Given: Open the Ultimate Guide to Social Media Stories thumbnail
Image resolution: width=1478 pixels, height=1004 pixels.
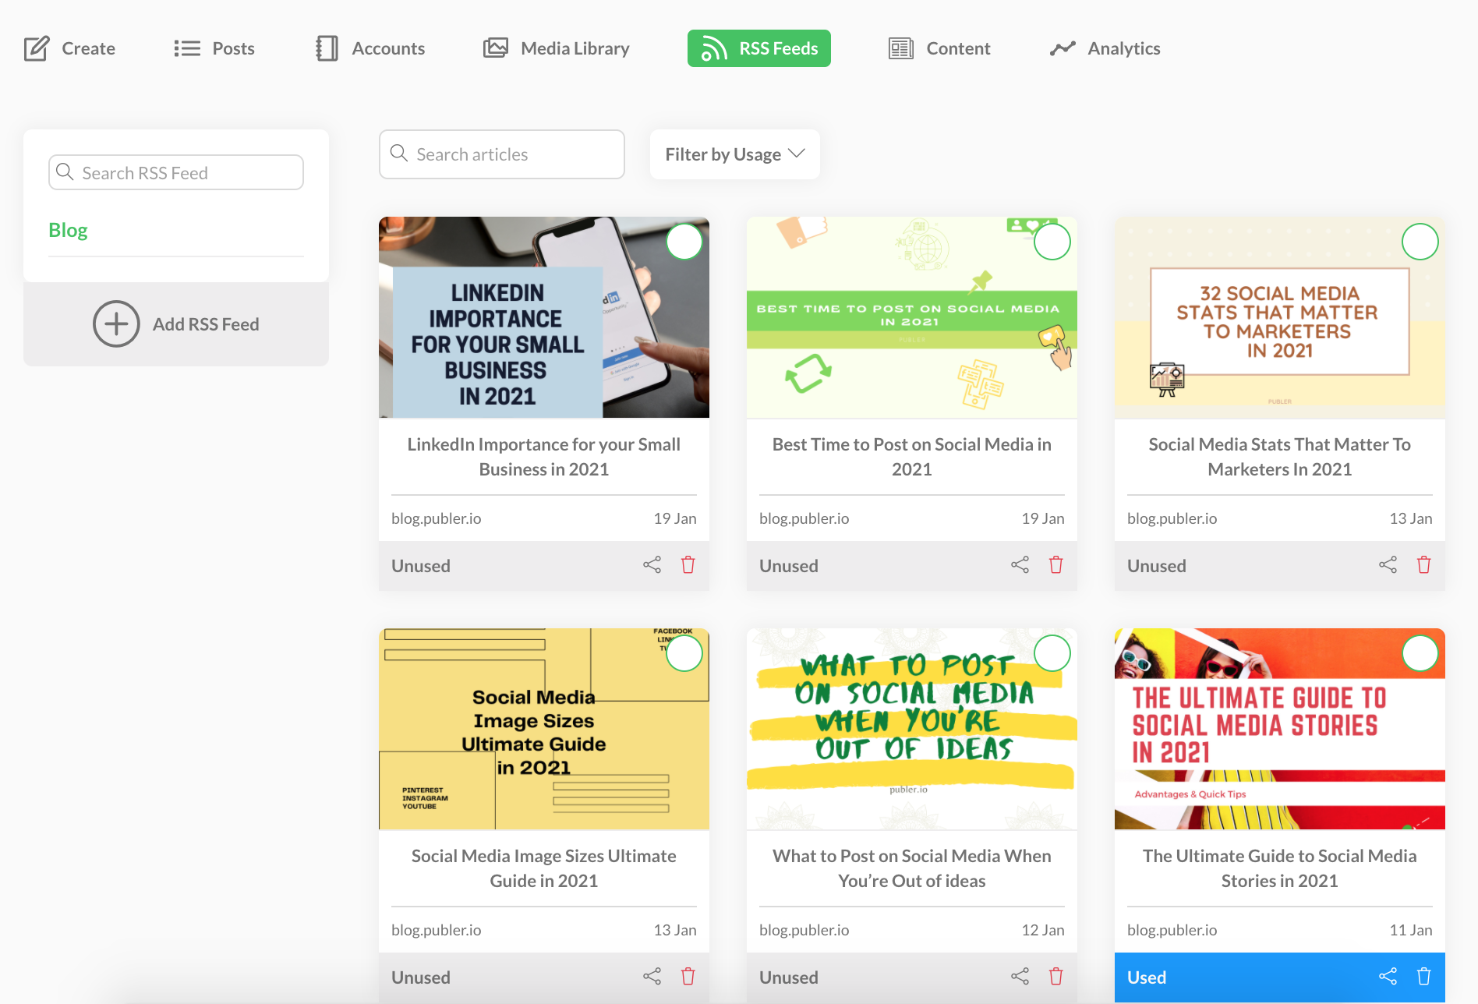Looking at the screenshot, I should pyautogui.click(x=1278, y=729).
